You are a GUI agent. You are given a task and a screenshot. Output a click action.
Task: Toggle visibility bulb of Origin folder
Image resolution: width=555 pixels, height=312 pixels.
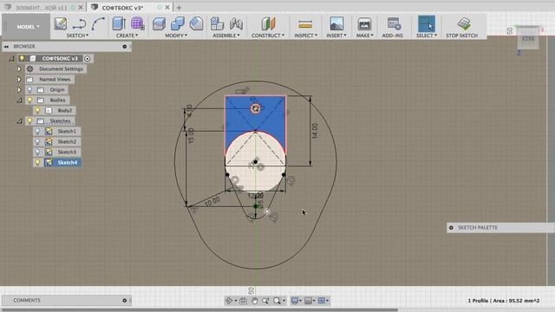[x=29, y=90]
